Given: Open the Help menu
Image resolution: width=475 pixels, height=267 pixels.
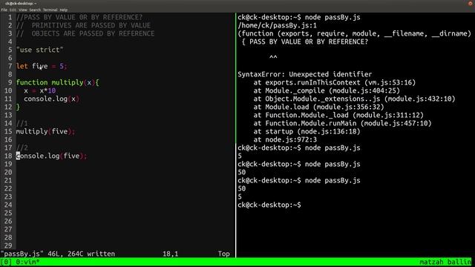Looking at the screenshot, I should 64,10.
